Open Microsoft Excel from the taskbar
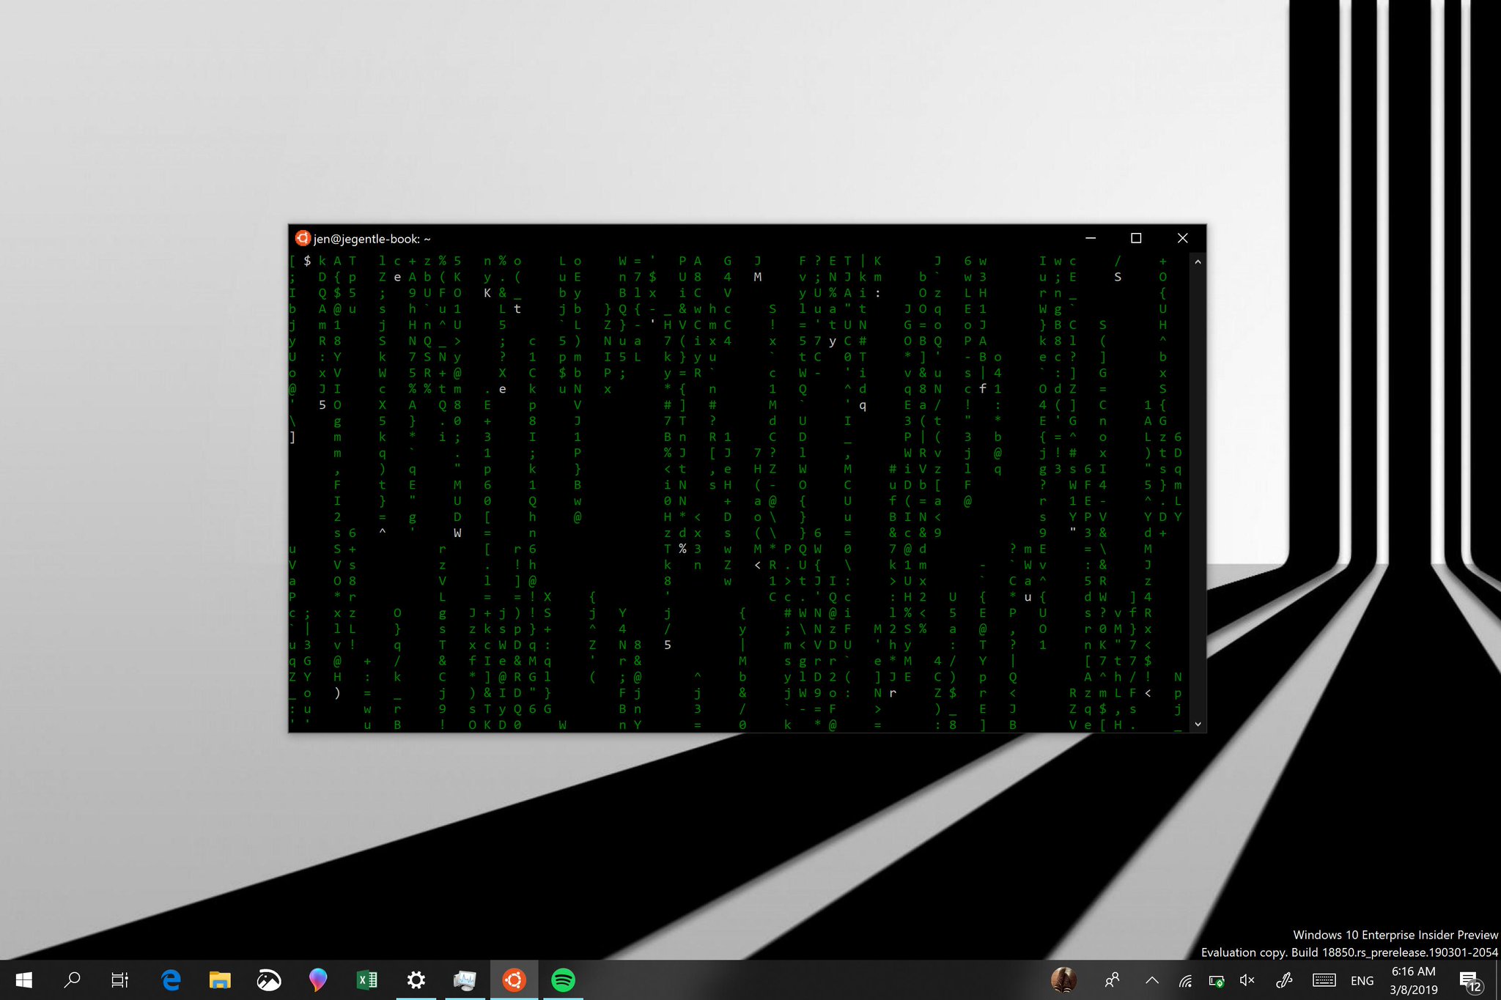Screen dimensions: 1501x1000 (367, 980)
